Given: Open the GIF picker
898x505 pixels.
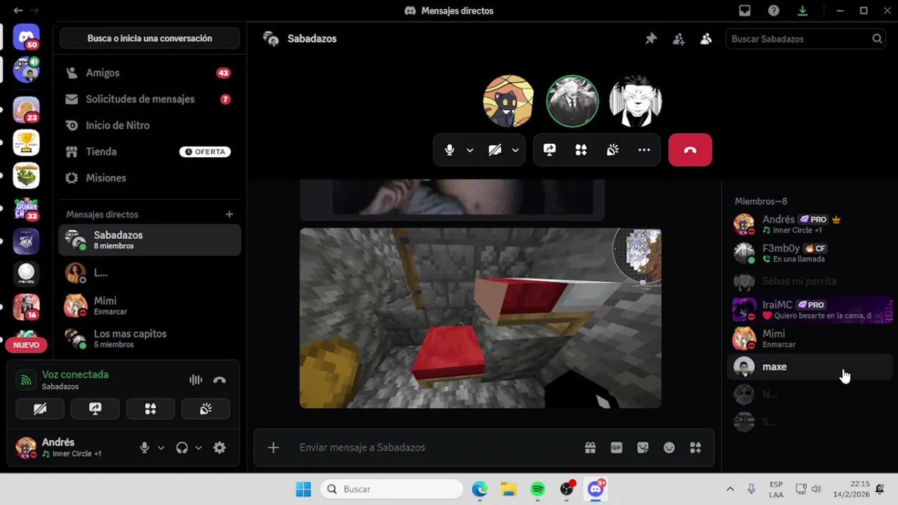Looking at the screenshot, I should tap(617, 447).
